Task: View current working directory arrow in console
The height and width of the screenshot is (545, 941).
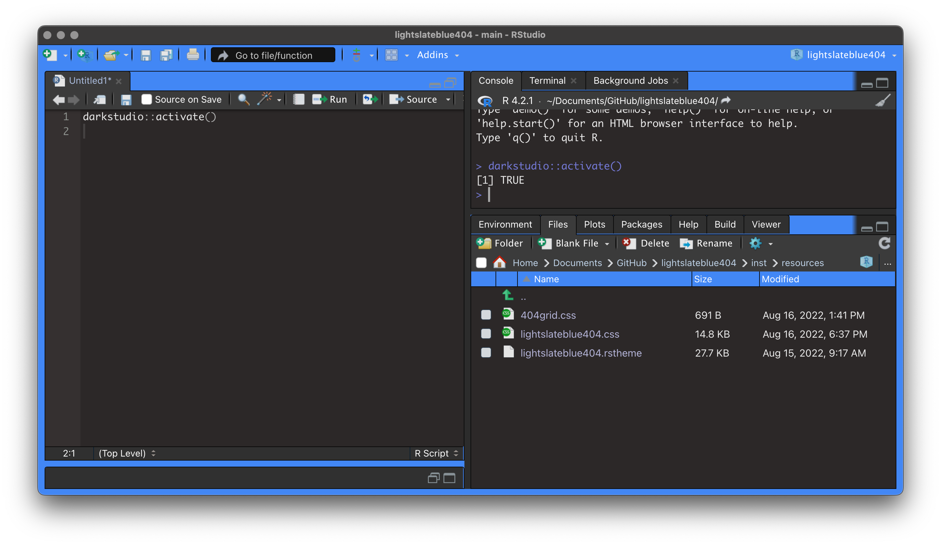Action: pos(726,100)
